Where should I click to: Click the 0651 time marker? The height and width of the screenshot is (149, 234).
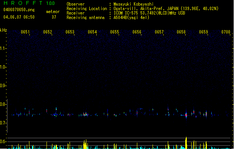click(x=25, y=32)
